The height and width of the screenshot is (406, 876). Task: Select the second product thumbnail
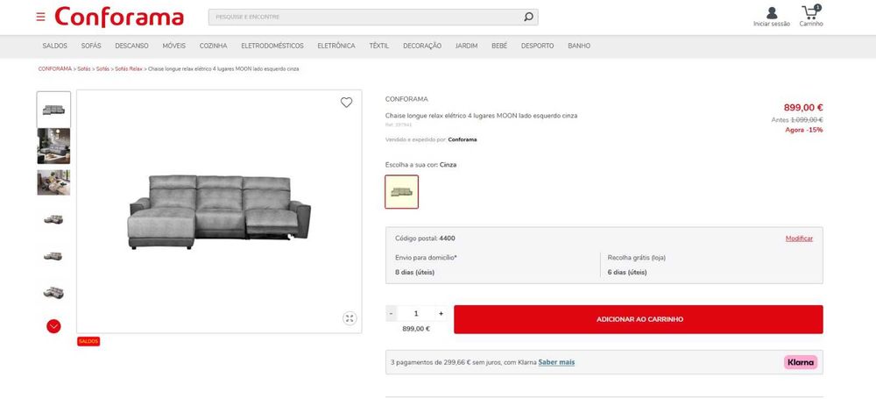pos(53,146)
